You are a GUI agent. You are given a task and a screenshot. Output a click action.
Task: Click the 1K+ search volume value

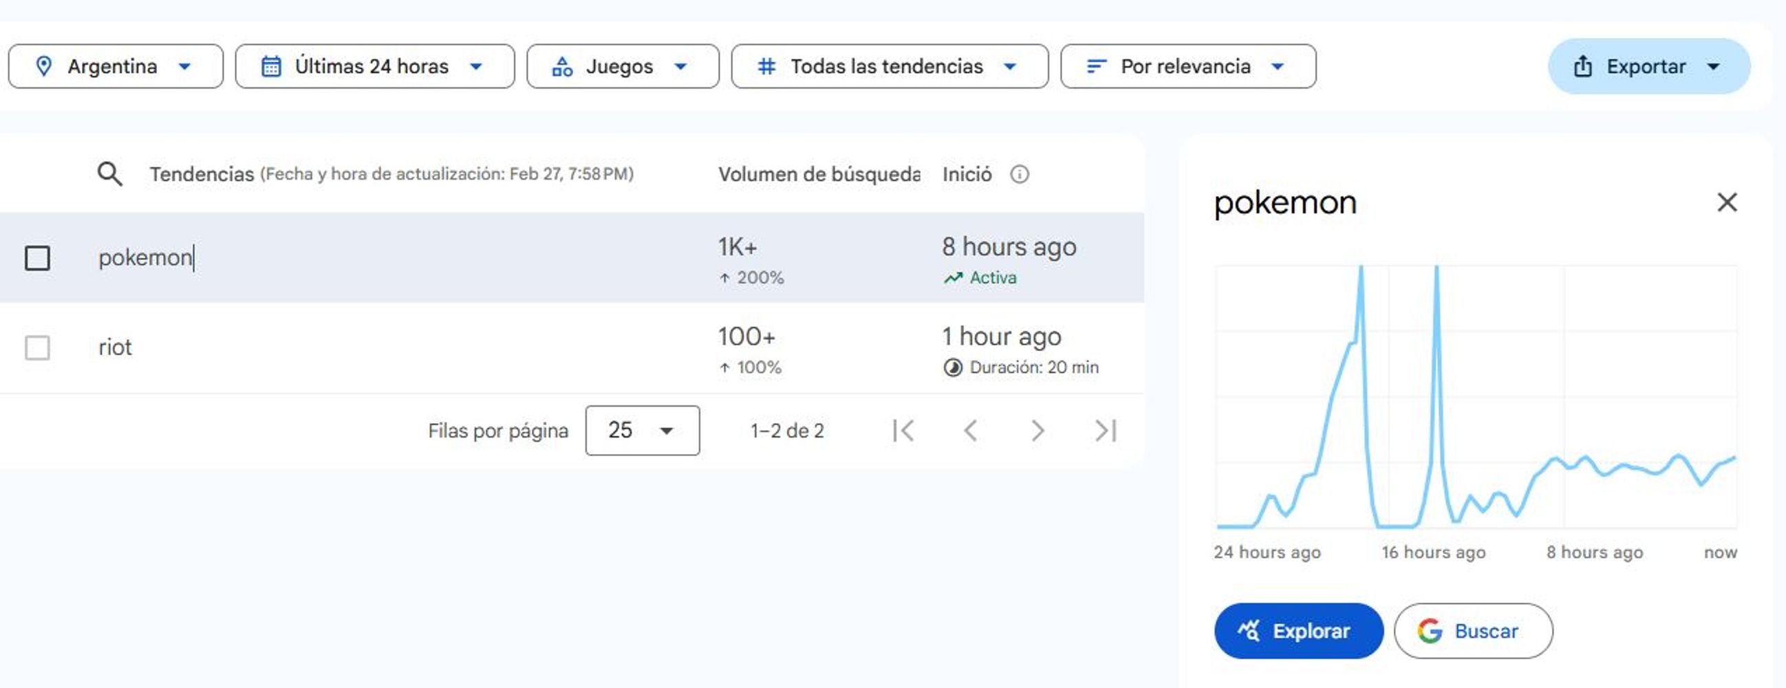[738, 248]
